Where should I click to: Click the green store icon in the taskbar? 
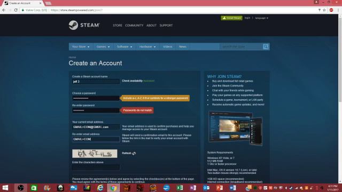coord(34,188)
